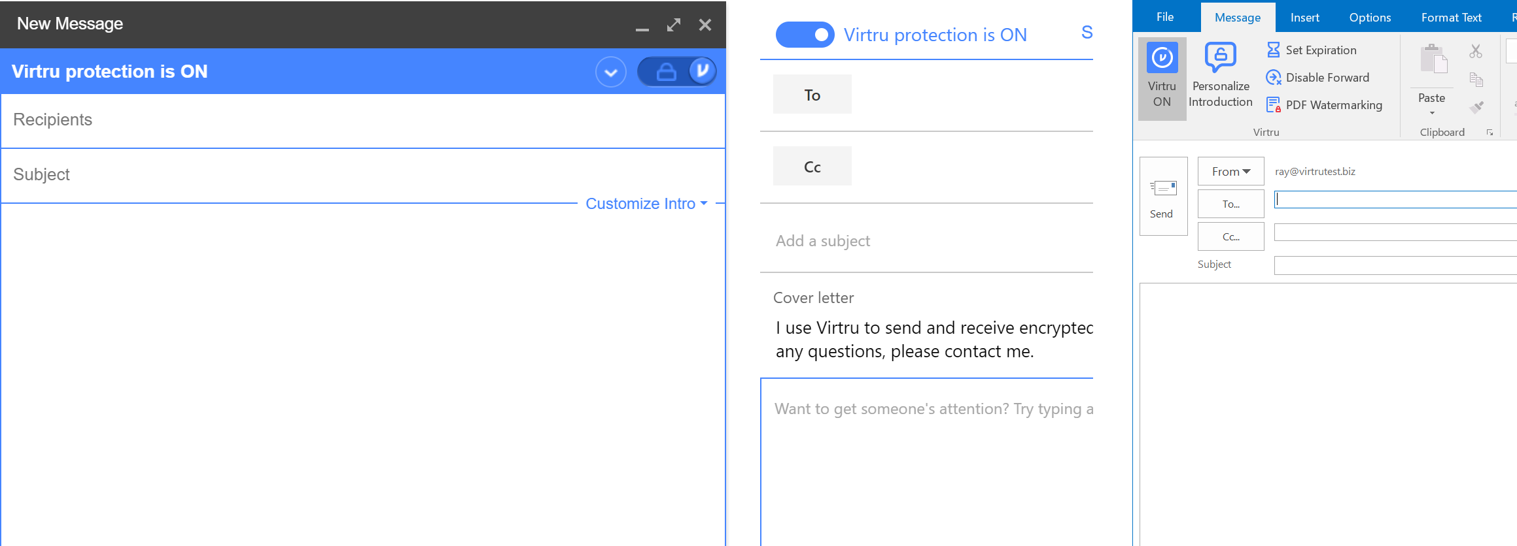Open the Format Text ribbon tab

click(1451, 18)
